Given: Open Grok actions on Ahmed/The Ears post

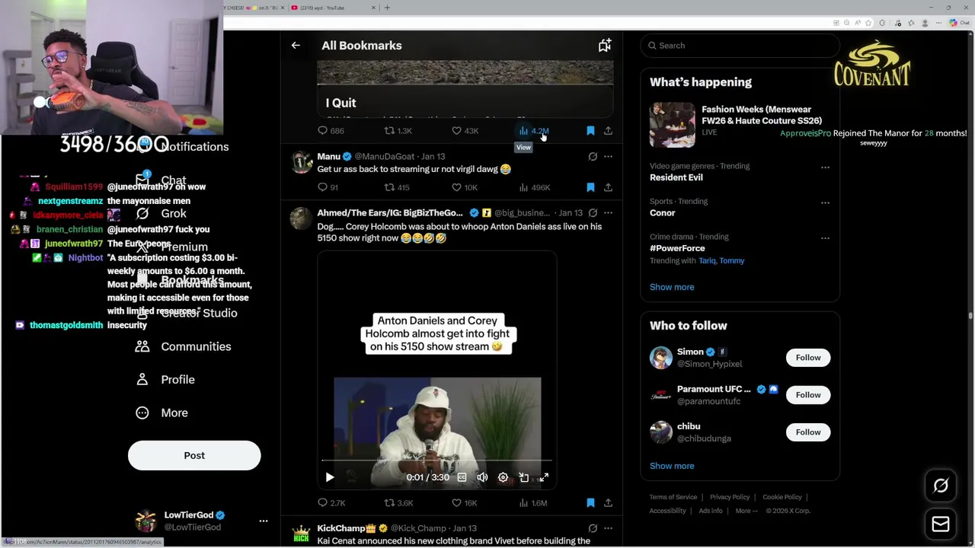Looking at the screenshot, I should pos(593,213).
